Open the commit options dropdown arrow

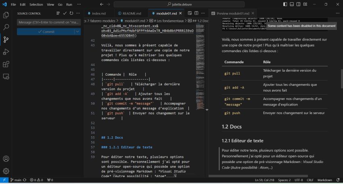coord(77,32)
